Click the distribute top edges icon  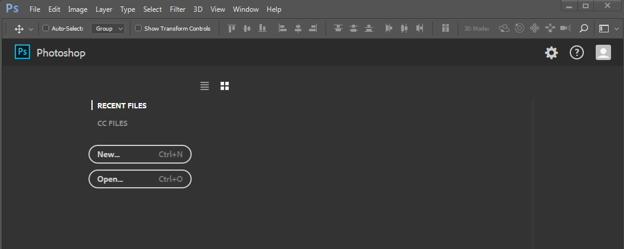point(338,28)
